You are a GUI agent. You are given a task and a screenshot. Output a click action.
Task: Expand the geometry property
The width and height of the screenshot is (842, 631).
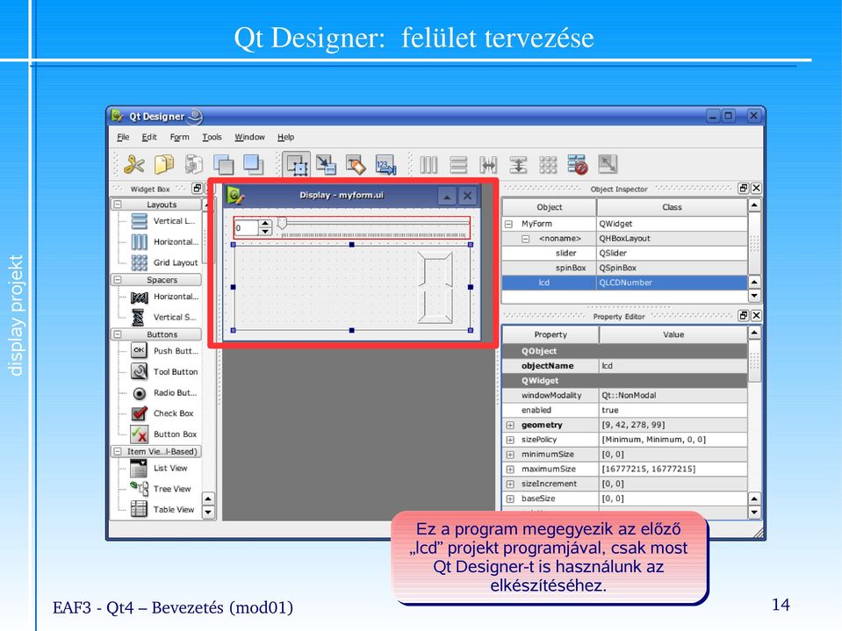(510, 425)
